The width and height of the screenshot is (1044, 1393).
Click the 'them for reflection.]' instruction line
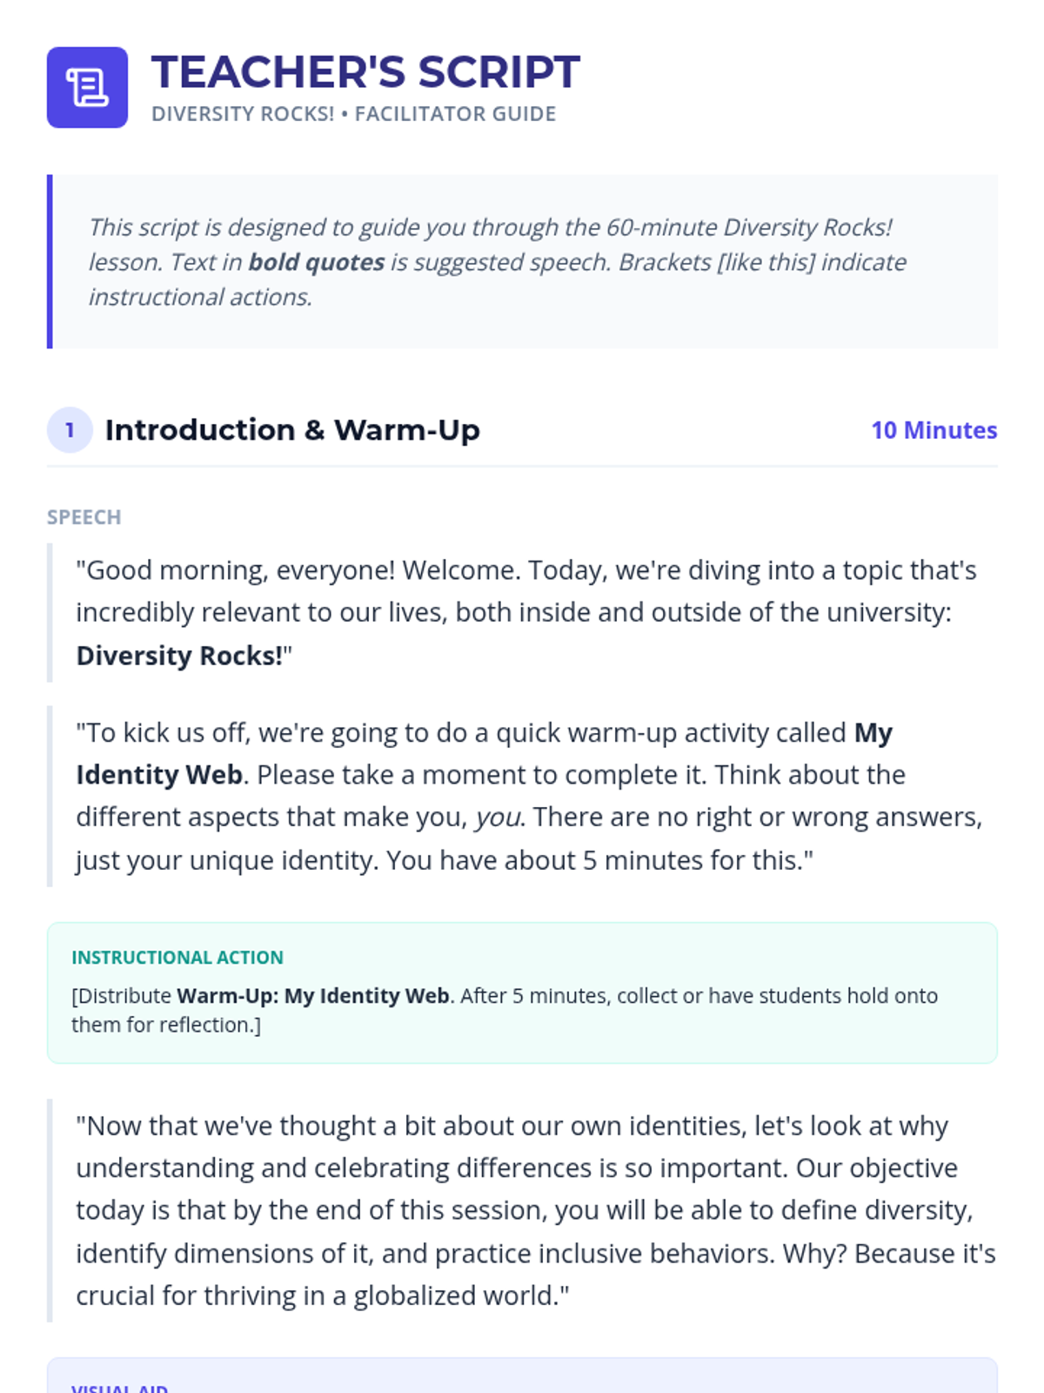point(166,1025)
